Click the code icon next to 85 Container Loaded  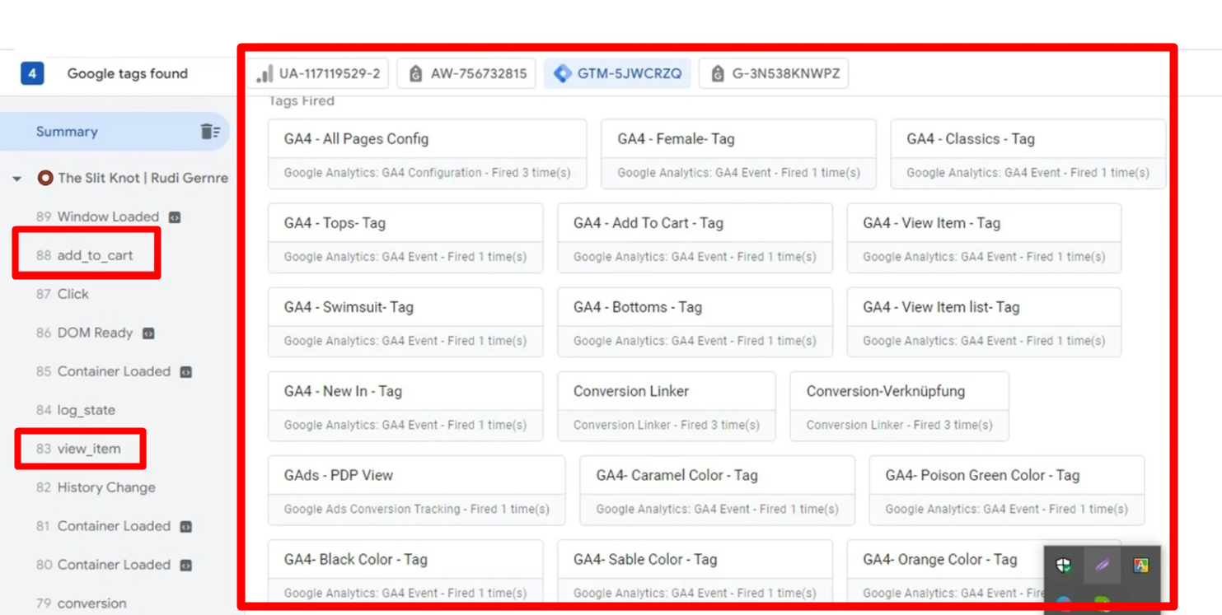[186, 372]
